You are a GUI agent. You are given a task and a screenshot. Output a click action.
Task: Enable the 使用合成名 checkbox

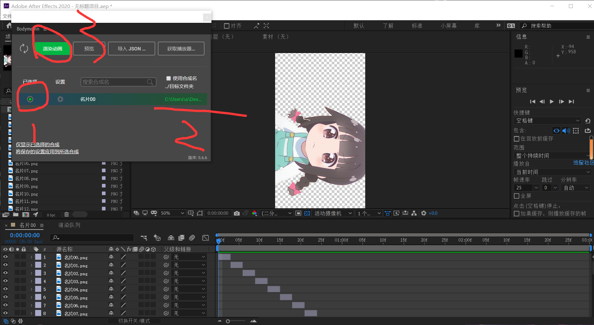pyautogui.click(x=168, y=78)
